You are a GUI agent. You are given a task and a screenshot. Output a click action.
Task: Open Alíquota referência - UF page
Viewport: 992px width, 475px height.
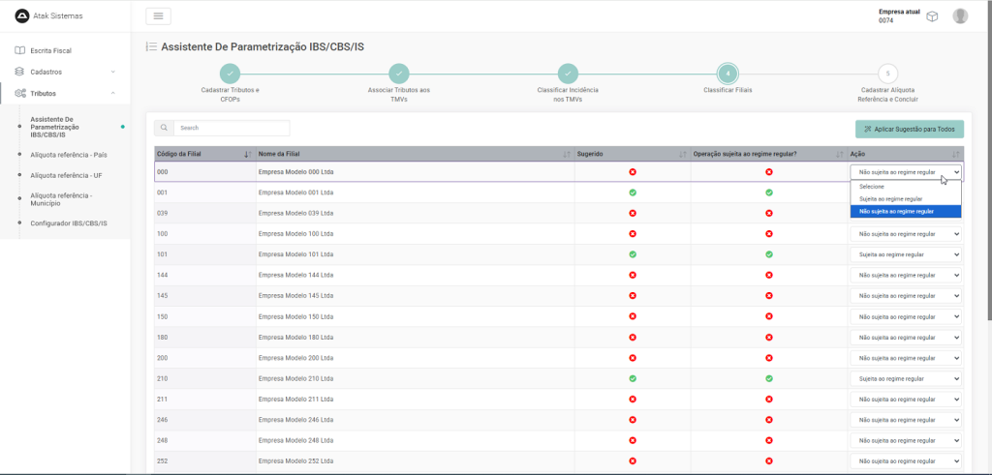67,175
